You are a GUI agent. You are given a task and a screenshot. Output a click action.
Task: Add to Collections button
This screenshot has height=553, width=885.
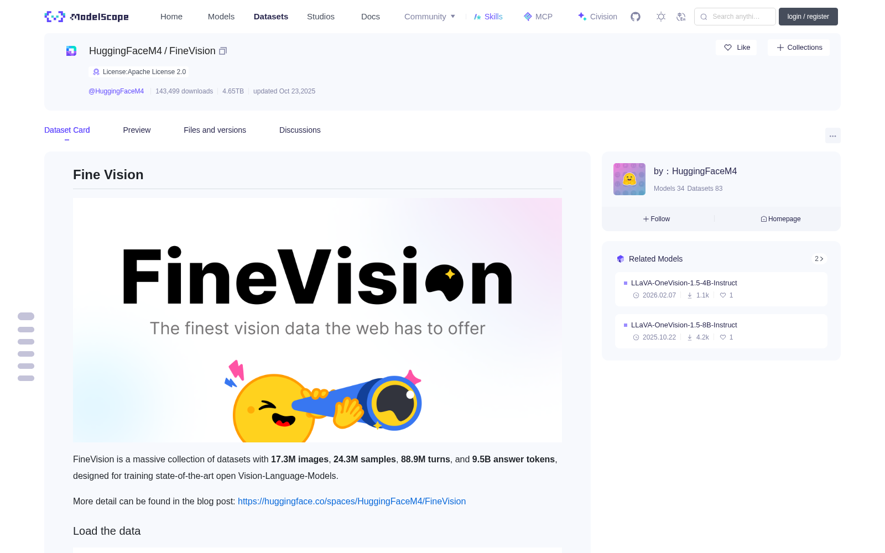(x=799, y=48)
